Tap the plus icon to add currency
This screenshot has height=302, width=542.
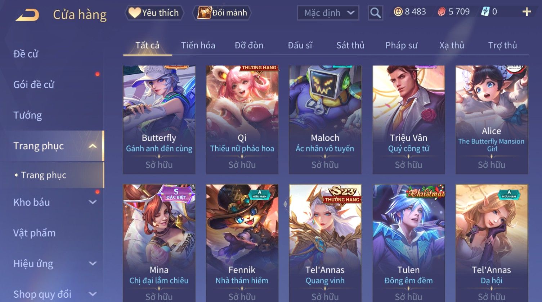pyautogui.click(x=527, y=12)
